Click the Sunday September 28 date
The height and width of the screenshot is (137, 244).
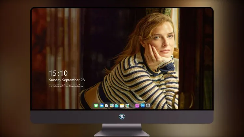coord(67,80)
